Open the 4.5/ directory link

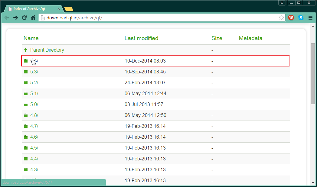[x=34, y=148]
